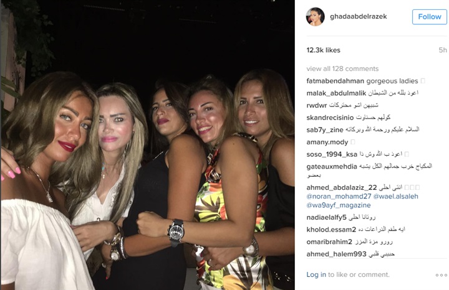Image resolution: width=449 pixels, height=290 pixels.
Task: Click the profile avatar picture
Action: (x=315, y=17)
